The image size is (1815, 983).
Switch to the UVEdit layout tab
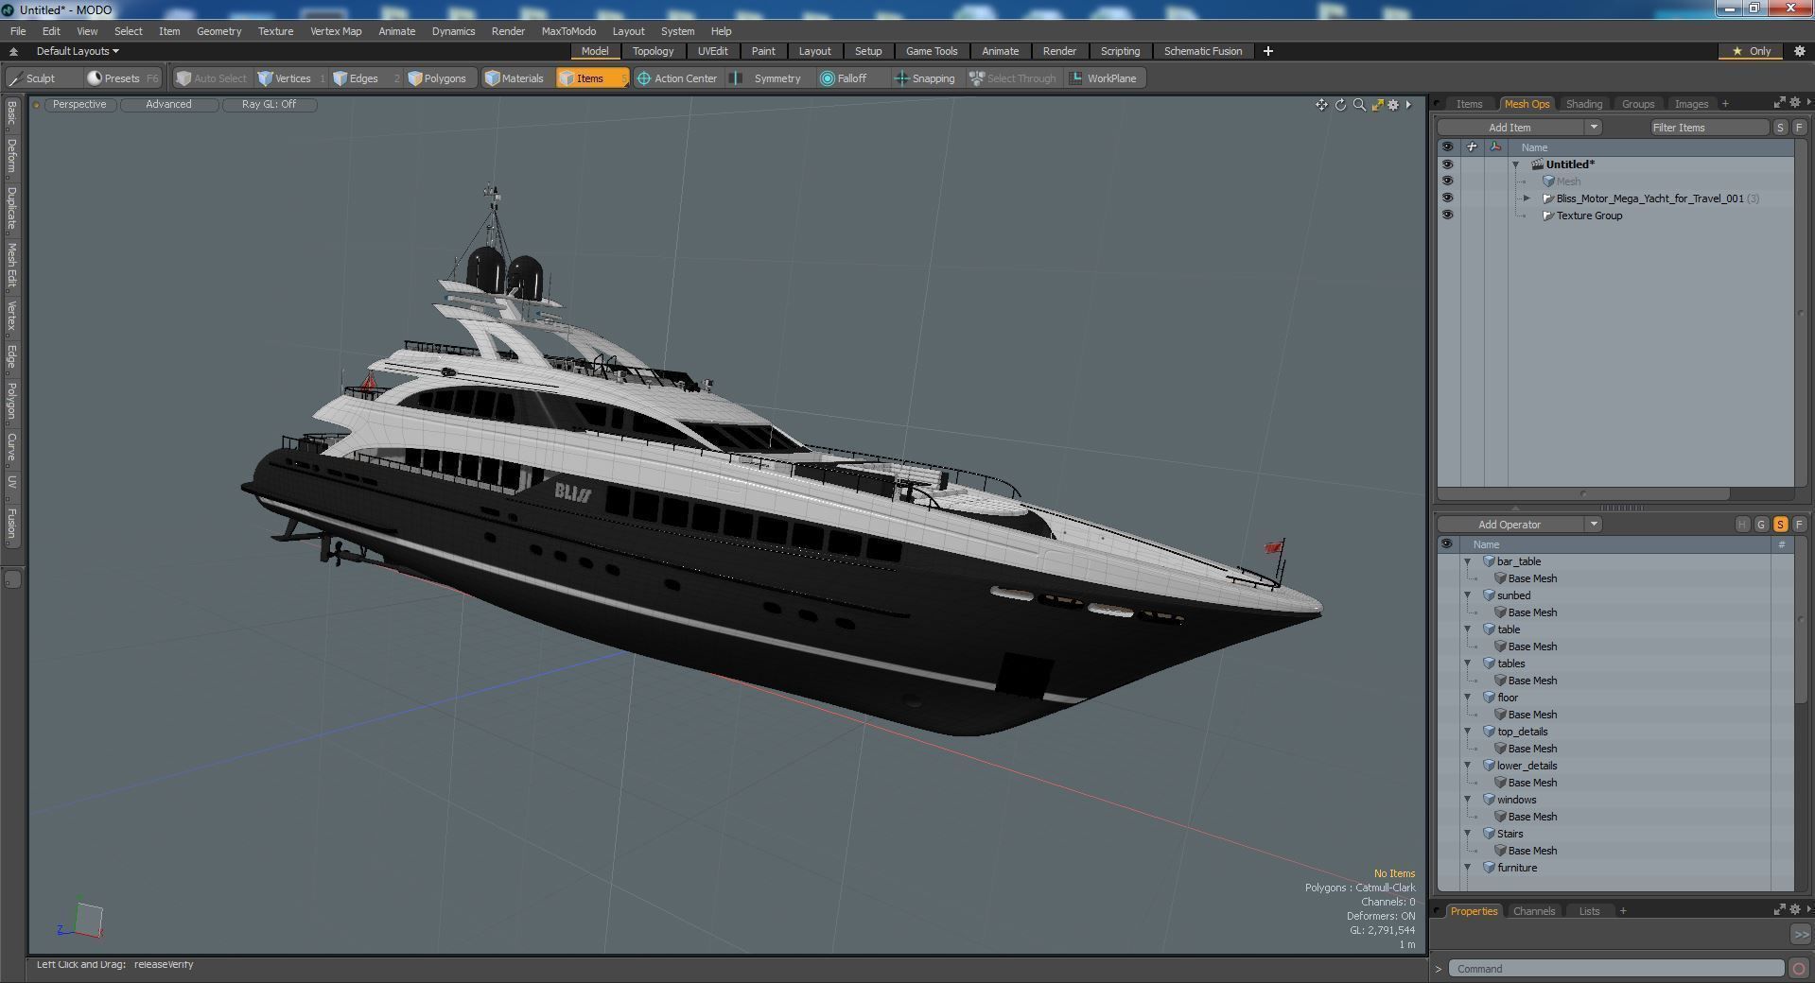click(x=712, y=51)
